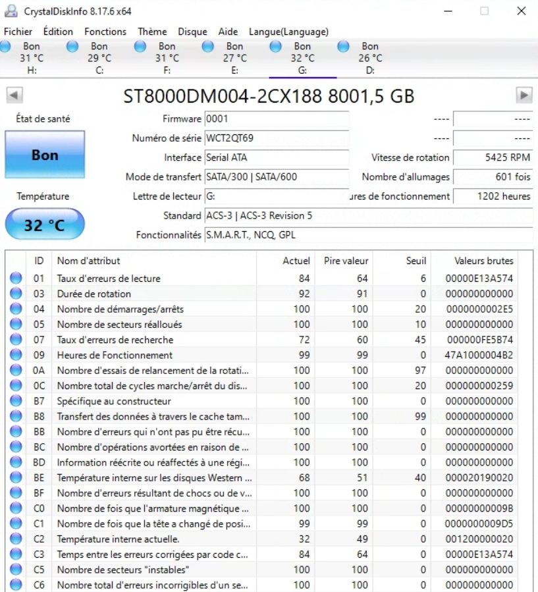The height and width of the screenshot is (592, 538).
Task: Click the F: drive blue status icon
Action: click(x=140, y=46)
